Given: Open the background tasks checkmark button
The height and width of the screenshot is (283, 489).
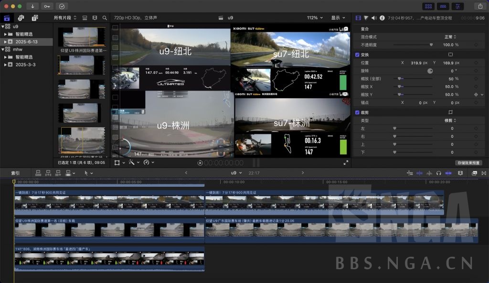Looking at the screenshot, I should pyautogui.click(x=62, y=6).
